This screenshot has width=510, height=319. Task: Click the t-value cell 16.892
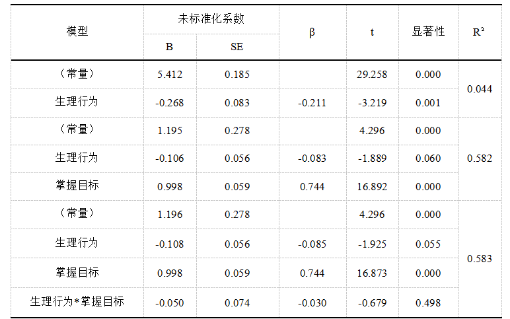click(x=372, y=187)
